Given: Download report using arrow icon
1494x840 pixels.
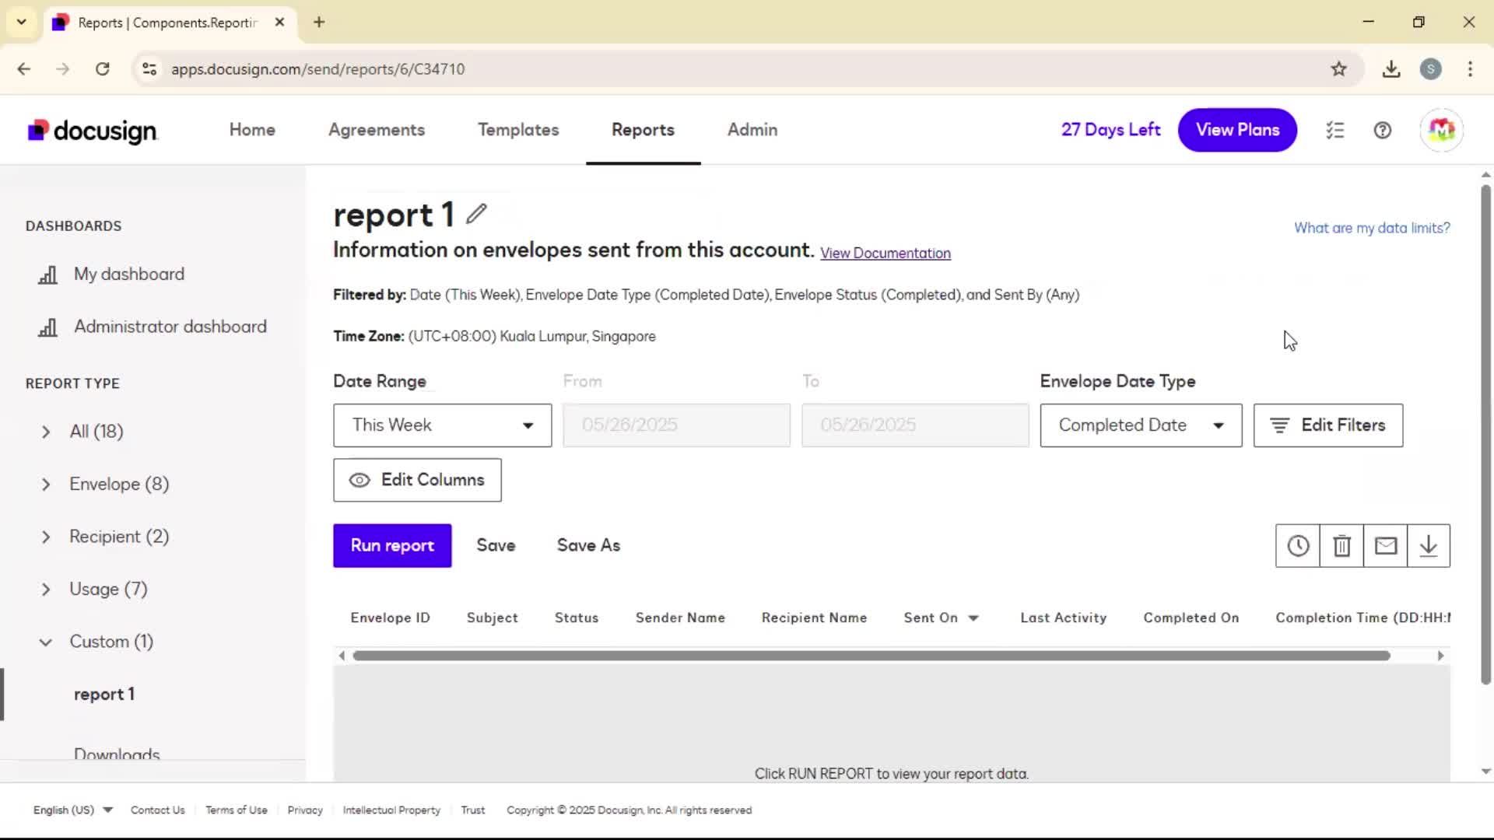Looking at the screenshot, I should [1429, 546].
